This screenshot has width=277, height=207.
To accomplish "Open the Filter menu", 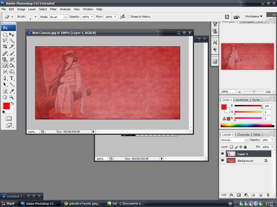I will pos(53,9).
